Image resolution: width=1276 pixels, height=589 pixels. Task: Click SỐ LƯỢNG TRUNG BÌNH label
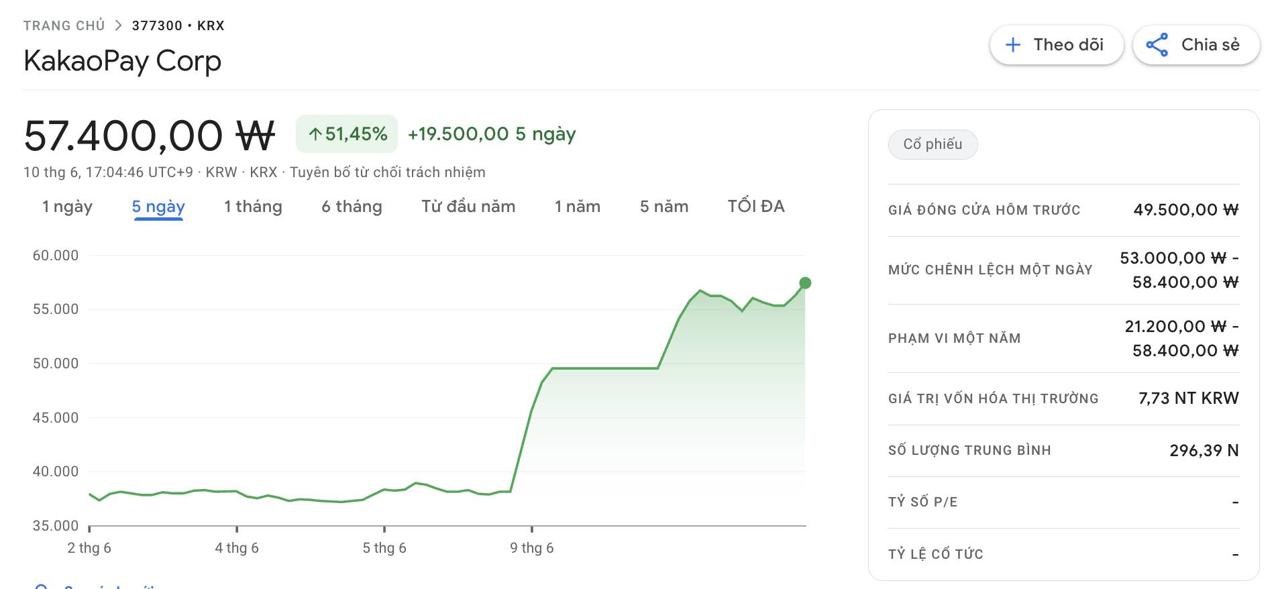click(969, 450)
